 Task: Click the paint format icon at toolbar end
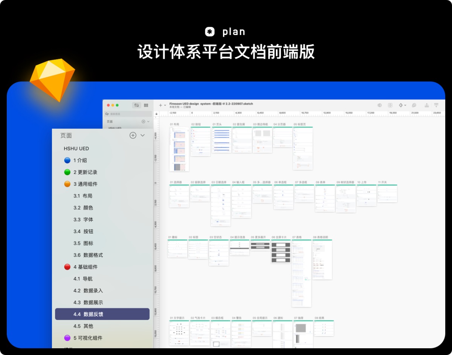point(437,105)
